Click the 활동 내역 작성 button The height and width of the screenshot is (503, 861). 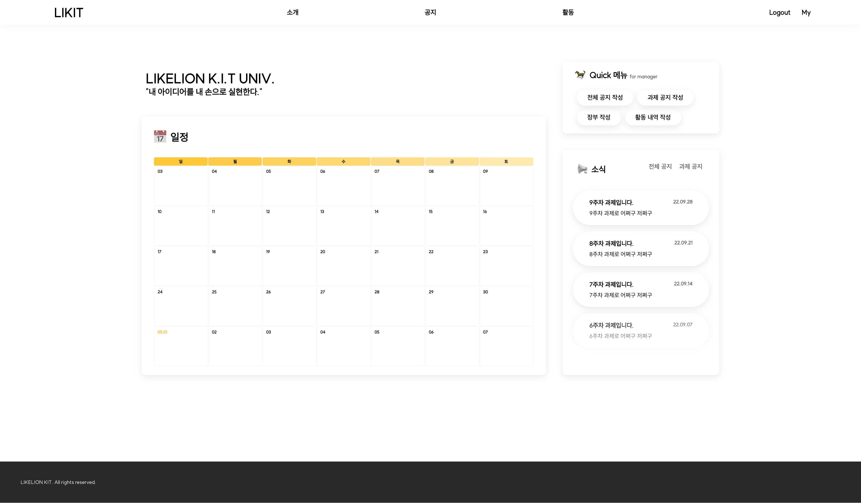pos(653,117)
